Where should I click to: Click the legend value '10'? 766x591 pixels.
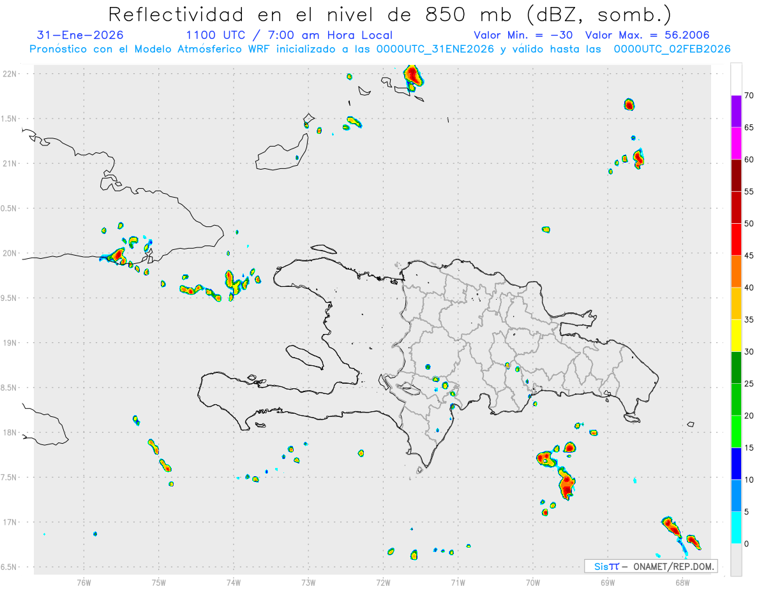[749, 480]
